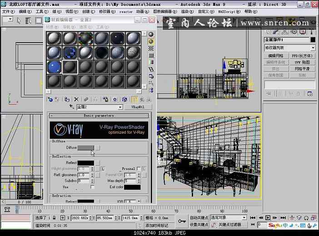Open 创建 menu
Viewport: 319px width, 236px height.
click(x=89, y=12)
